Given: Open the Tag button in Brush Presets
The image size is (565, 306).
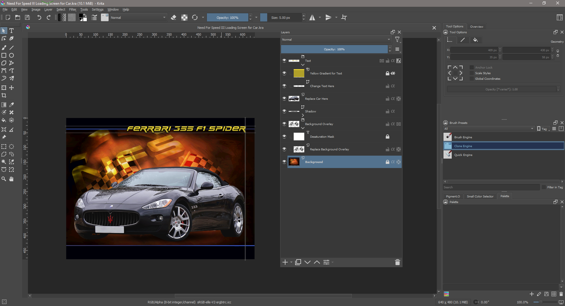Looking at the screenshot, I should (x=544, y=129).
